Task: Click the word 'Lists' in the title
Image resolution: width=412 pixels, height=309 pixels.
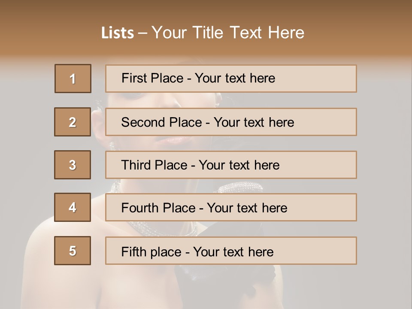Action: pos(117,33)
